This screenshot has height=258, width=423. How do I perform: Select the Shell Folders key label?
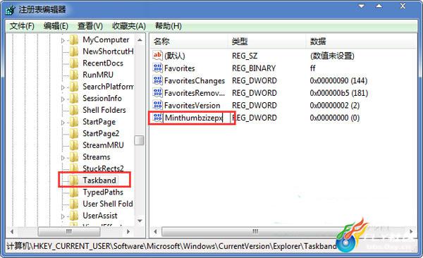point(104,110)
